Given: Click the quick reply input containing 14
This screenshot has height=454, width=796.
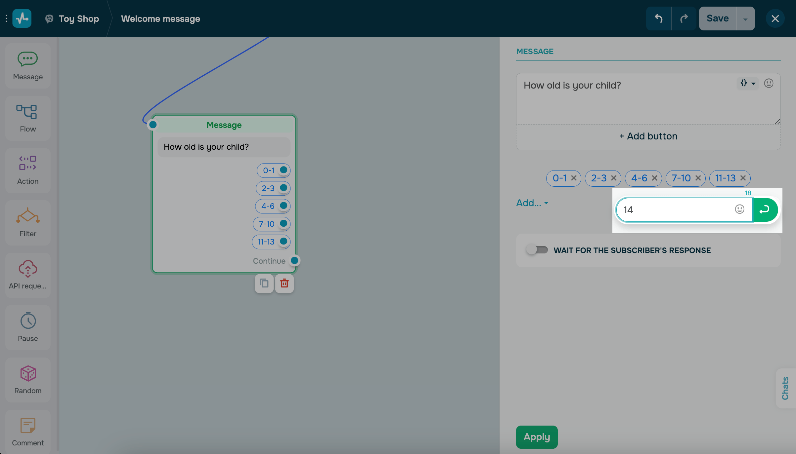Looking at the screenshot, I should (x=675, y=210).
